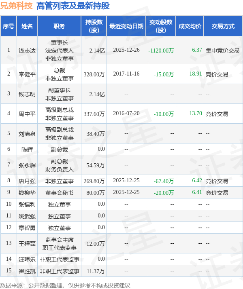
Task: Click the name 钱柳华
Action: pos(27,193)
